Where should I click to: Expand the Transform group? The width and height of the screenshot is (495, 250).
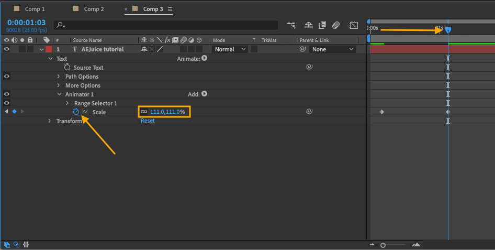point(50,121)
